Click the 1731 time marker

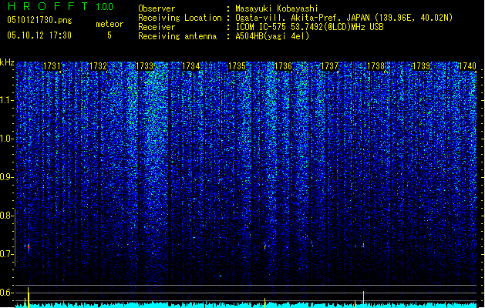pos(52,66)
